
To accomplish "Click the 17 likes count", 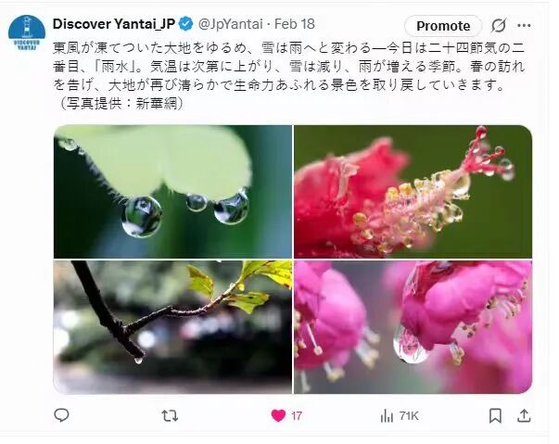I will pos(297,416).
